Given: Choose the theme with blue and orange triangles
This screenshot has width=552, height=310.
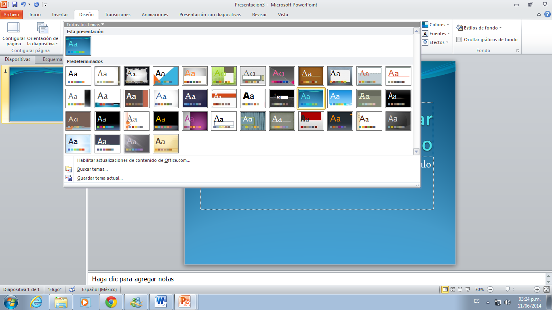Looking at the screenshot, I should 166,76.
